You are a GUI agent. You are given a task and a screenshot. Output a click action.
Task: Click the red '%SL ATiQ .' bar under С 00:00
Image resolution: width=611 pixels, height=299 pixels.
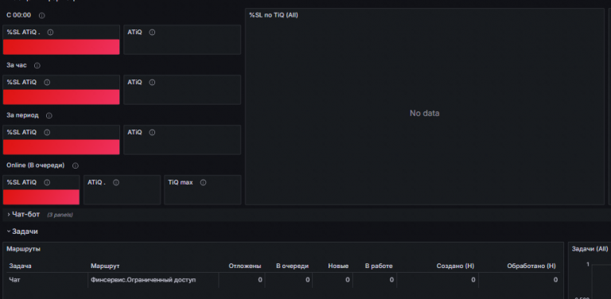tap(61, 47)
